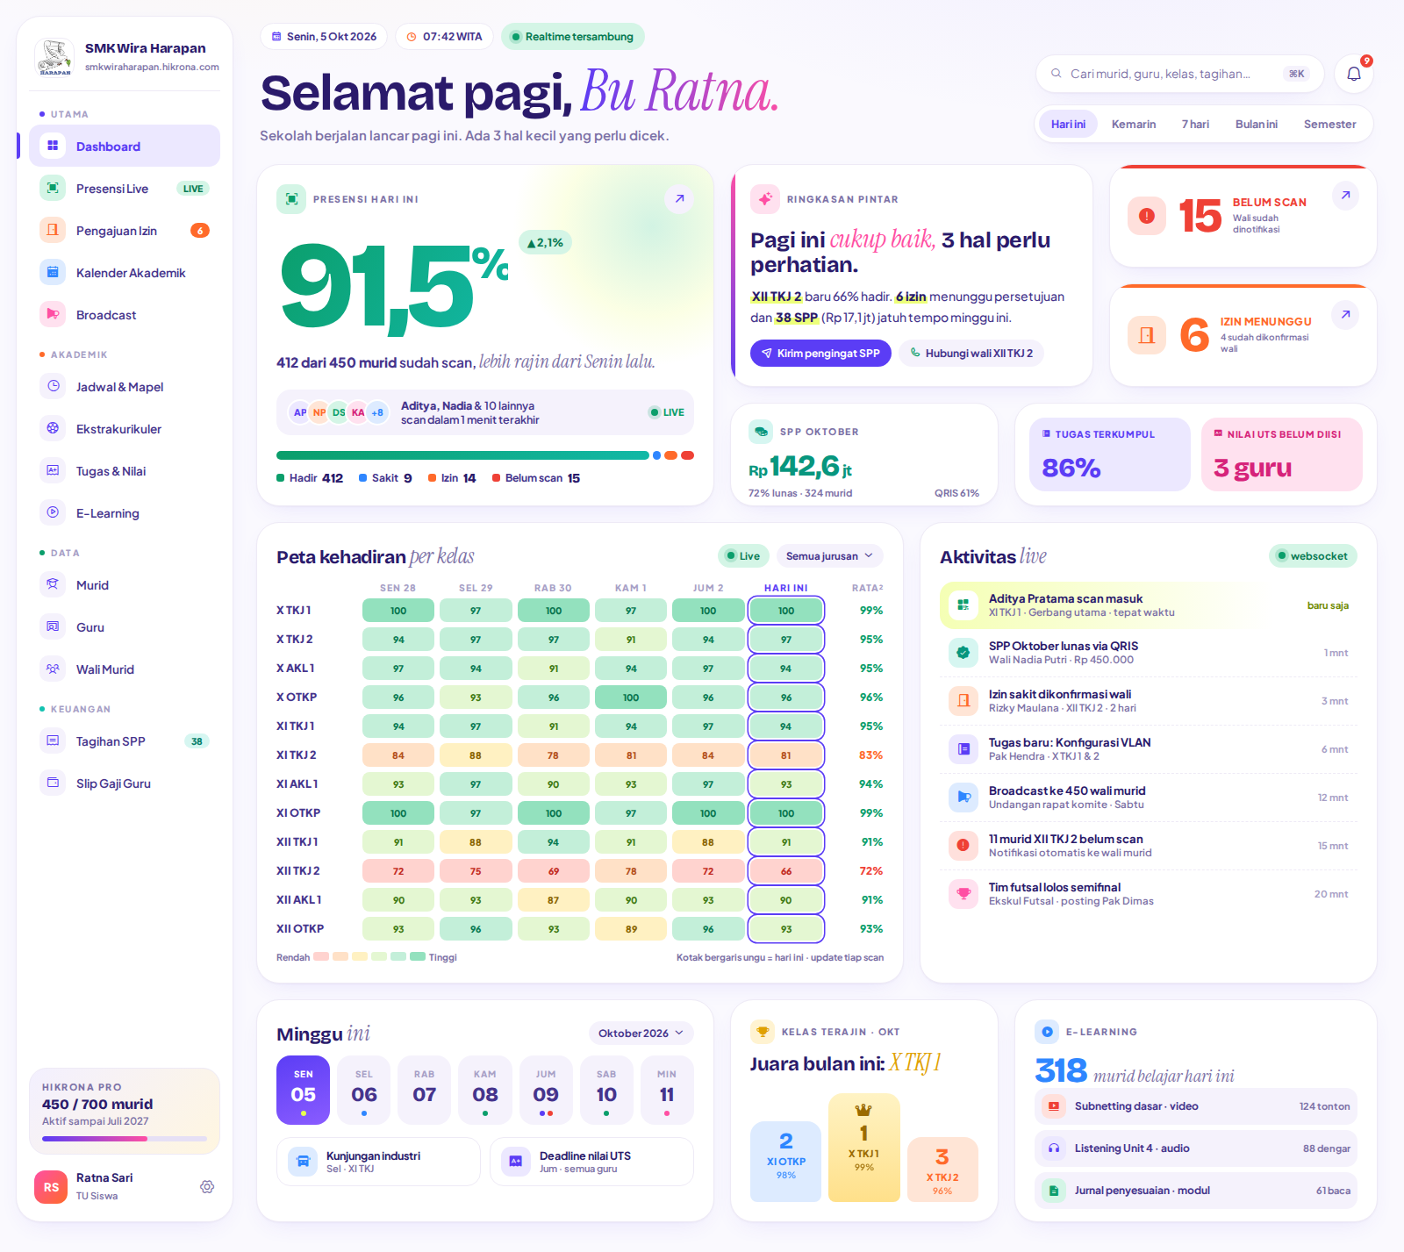
Task: Click the Kalender Akademik sidebar icon
Action: pyautogui.click(x=53, y=272)
